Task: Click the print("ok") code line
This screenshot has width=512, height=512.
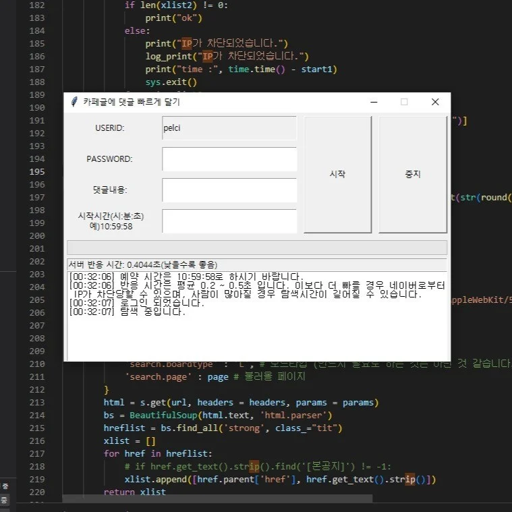Action: pos(174,18)
